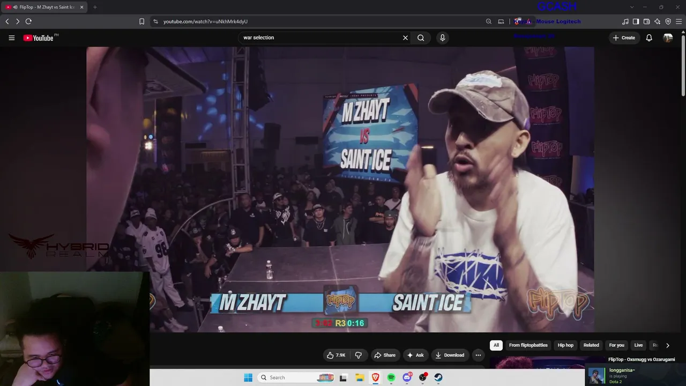The width and height of the screenshot is (686, 386).
Task: Open YouTube notifications bell
Action: (x=649, y=38)
